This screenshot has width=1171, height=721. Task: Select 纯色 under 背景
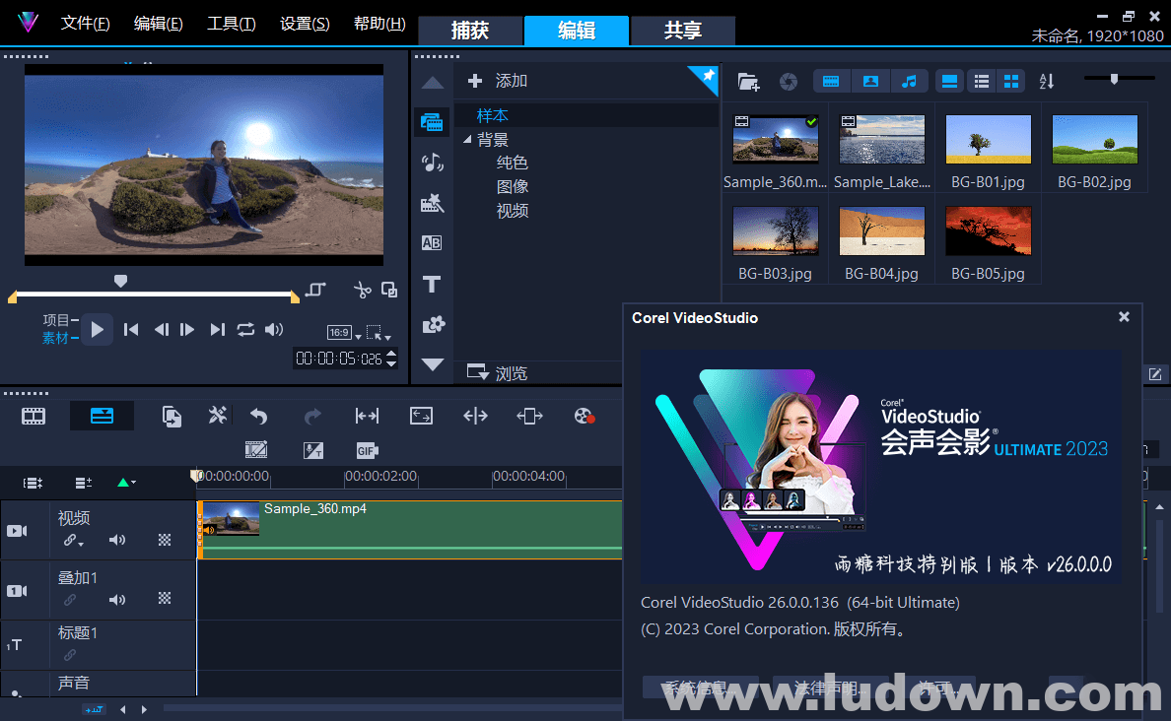tap(513, 163)
